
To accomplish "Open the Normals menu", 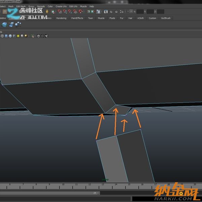I will tap(41, 6).
